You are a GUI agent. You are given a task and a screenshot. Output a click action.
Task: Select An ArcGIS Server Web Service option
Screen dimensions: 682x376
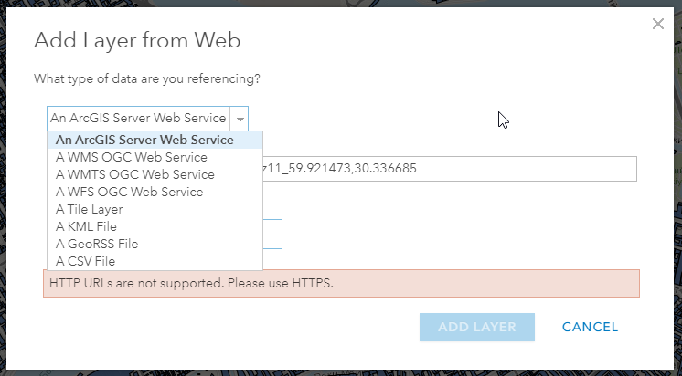(x=144, y=141)
